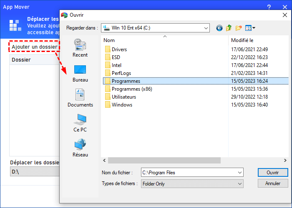292x208 pixels.
Task: Click the scroll right arrow
Action: point(285,161)
